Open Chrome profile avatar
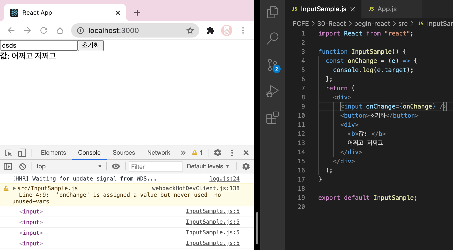This screenshot has height=250, width=453. 227,30
